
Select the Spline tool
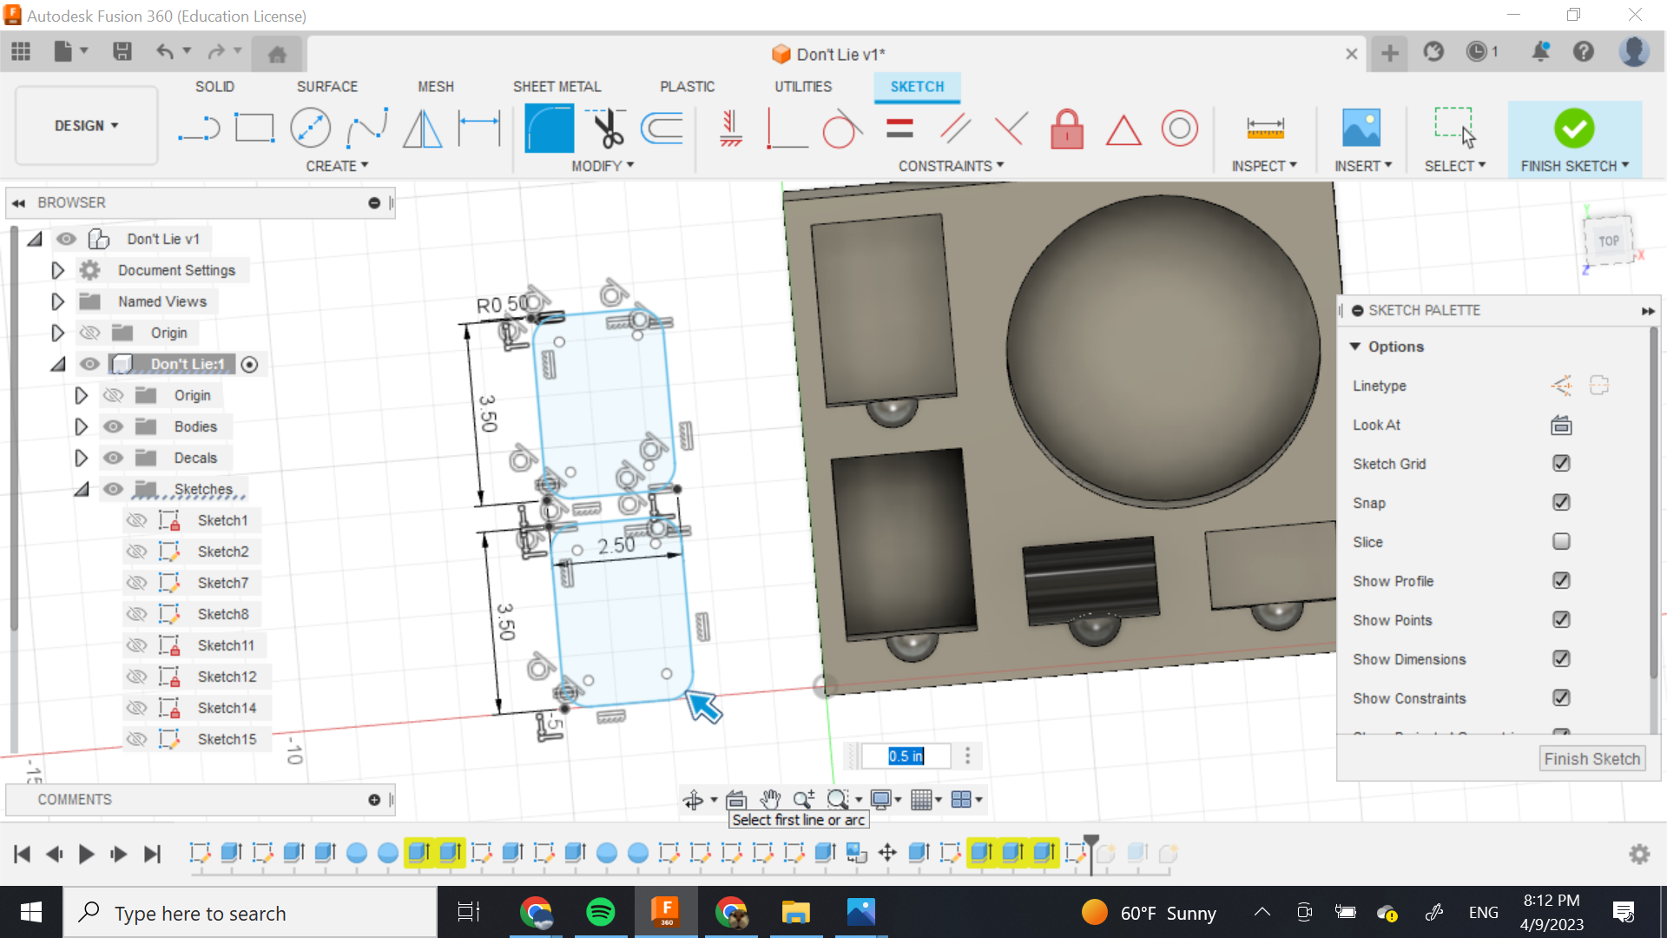pyautogui.click(x=366, y=129)
